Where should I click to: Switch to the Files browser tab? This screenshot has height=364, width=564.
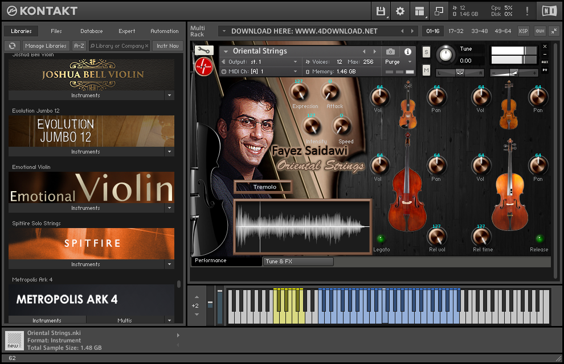(x=56, y=31)
